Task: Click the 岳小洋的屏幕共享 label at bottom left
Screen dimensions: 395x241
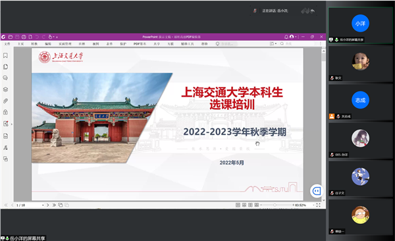Action: (27, 238)
